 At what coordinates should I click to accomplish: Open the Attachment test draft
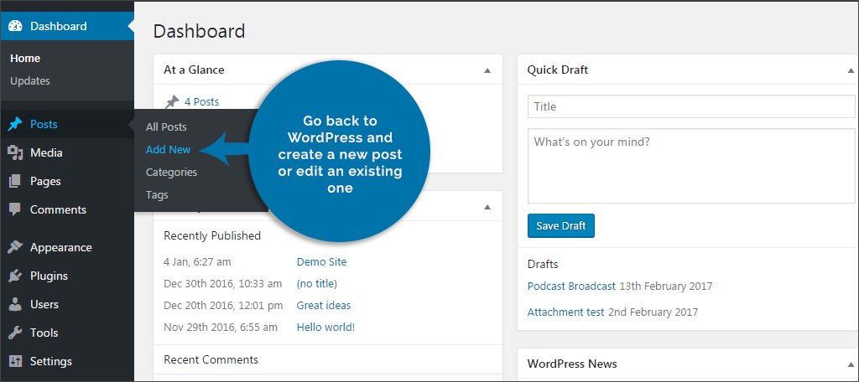566,312
